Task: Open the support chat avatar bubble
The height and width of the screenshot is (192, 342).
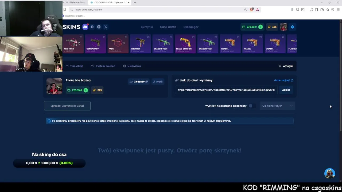Action: pos(330,173)
